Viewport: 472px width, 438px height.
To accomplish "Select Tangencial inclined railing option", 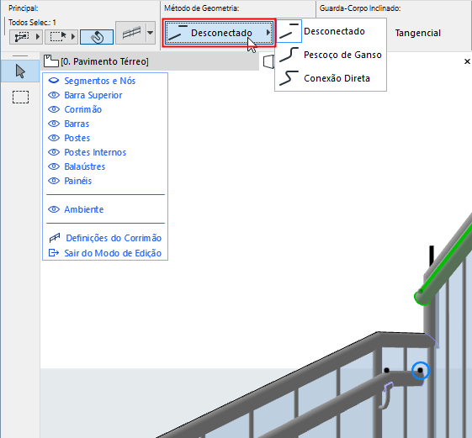I will pos(418,33).
